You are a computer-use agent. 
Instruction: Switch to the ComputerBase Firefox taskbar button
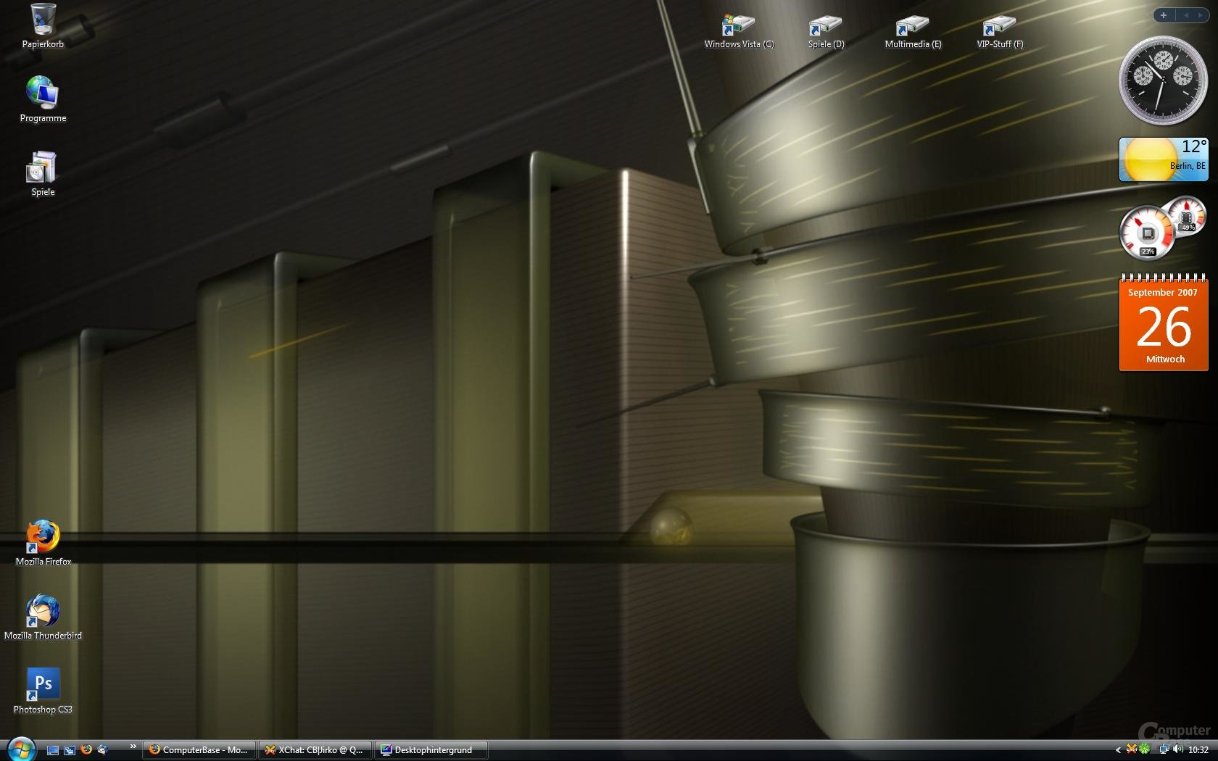pos(199,750)
